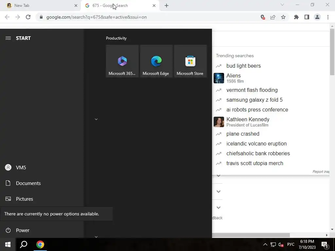Click the horizontal page scrollbar

[x=251, y=235]
